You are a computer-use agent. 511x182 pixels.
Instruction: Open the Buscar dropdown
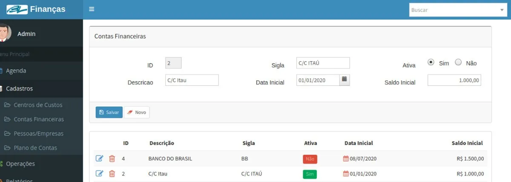pos(458,10)
